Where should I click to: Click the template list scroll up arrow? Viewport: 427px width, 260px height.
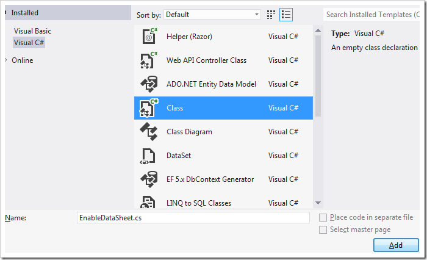coord(318,31)
